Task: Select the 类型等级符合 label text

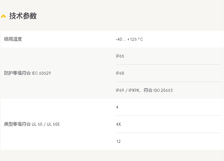Action: (x=17, y=124)
